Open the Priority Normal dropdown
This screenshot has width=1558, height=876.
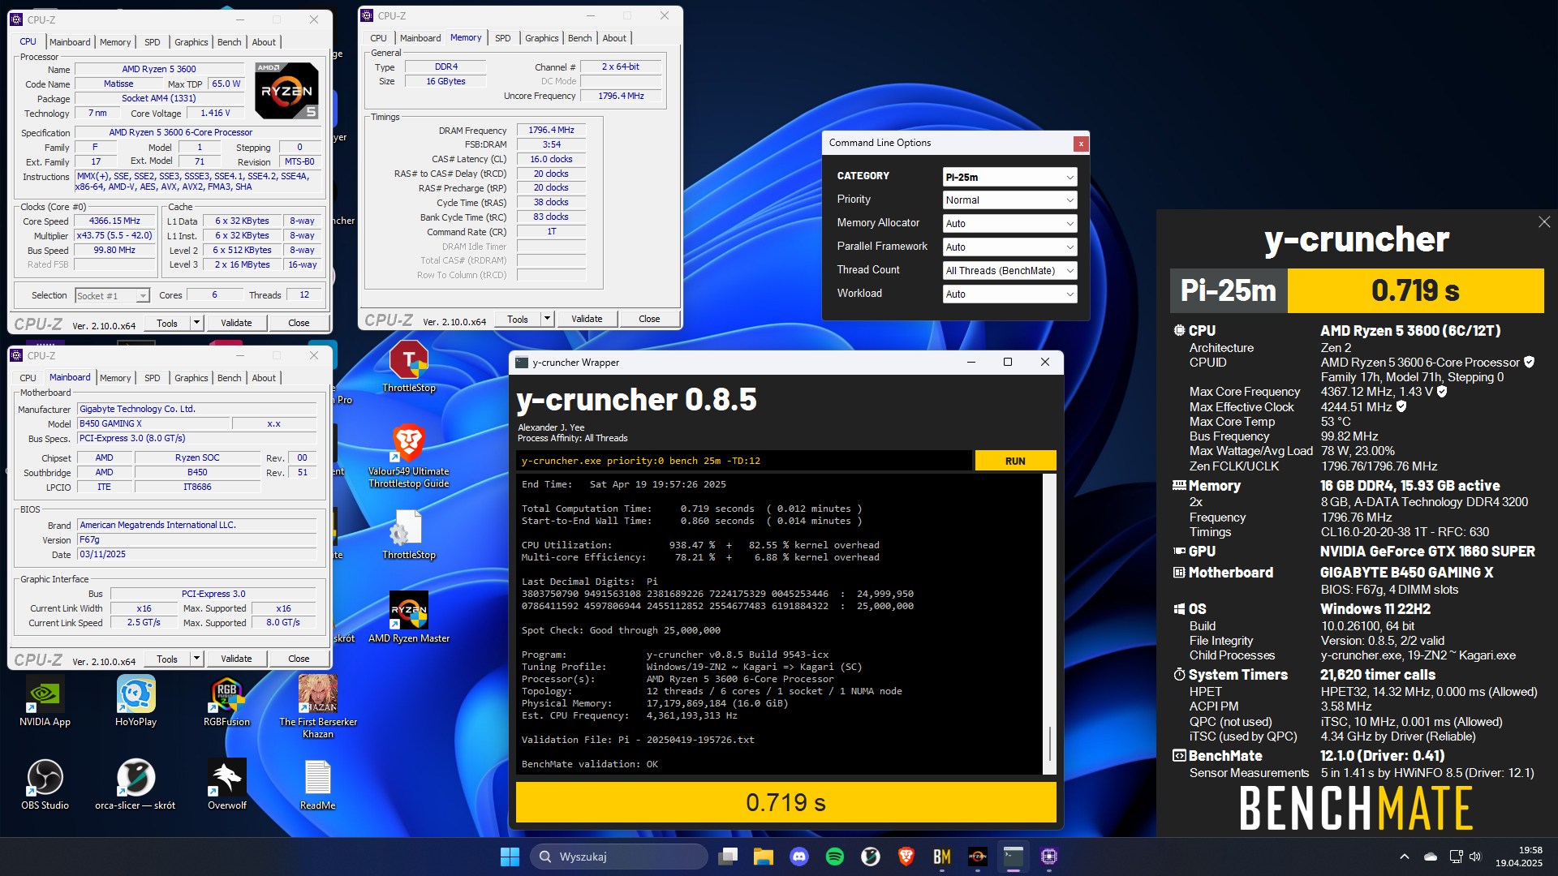tap(1010, 200)
